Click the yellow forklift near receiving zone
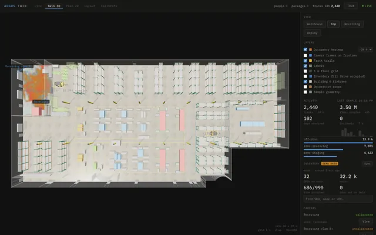 [59, 84]
